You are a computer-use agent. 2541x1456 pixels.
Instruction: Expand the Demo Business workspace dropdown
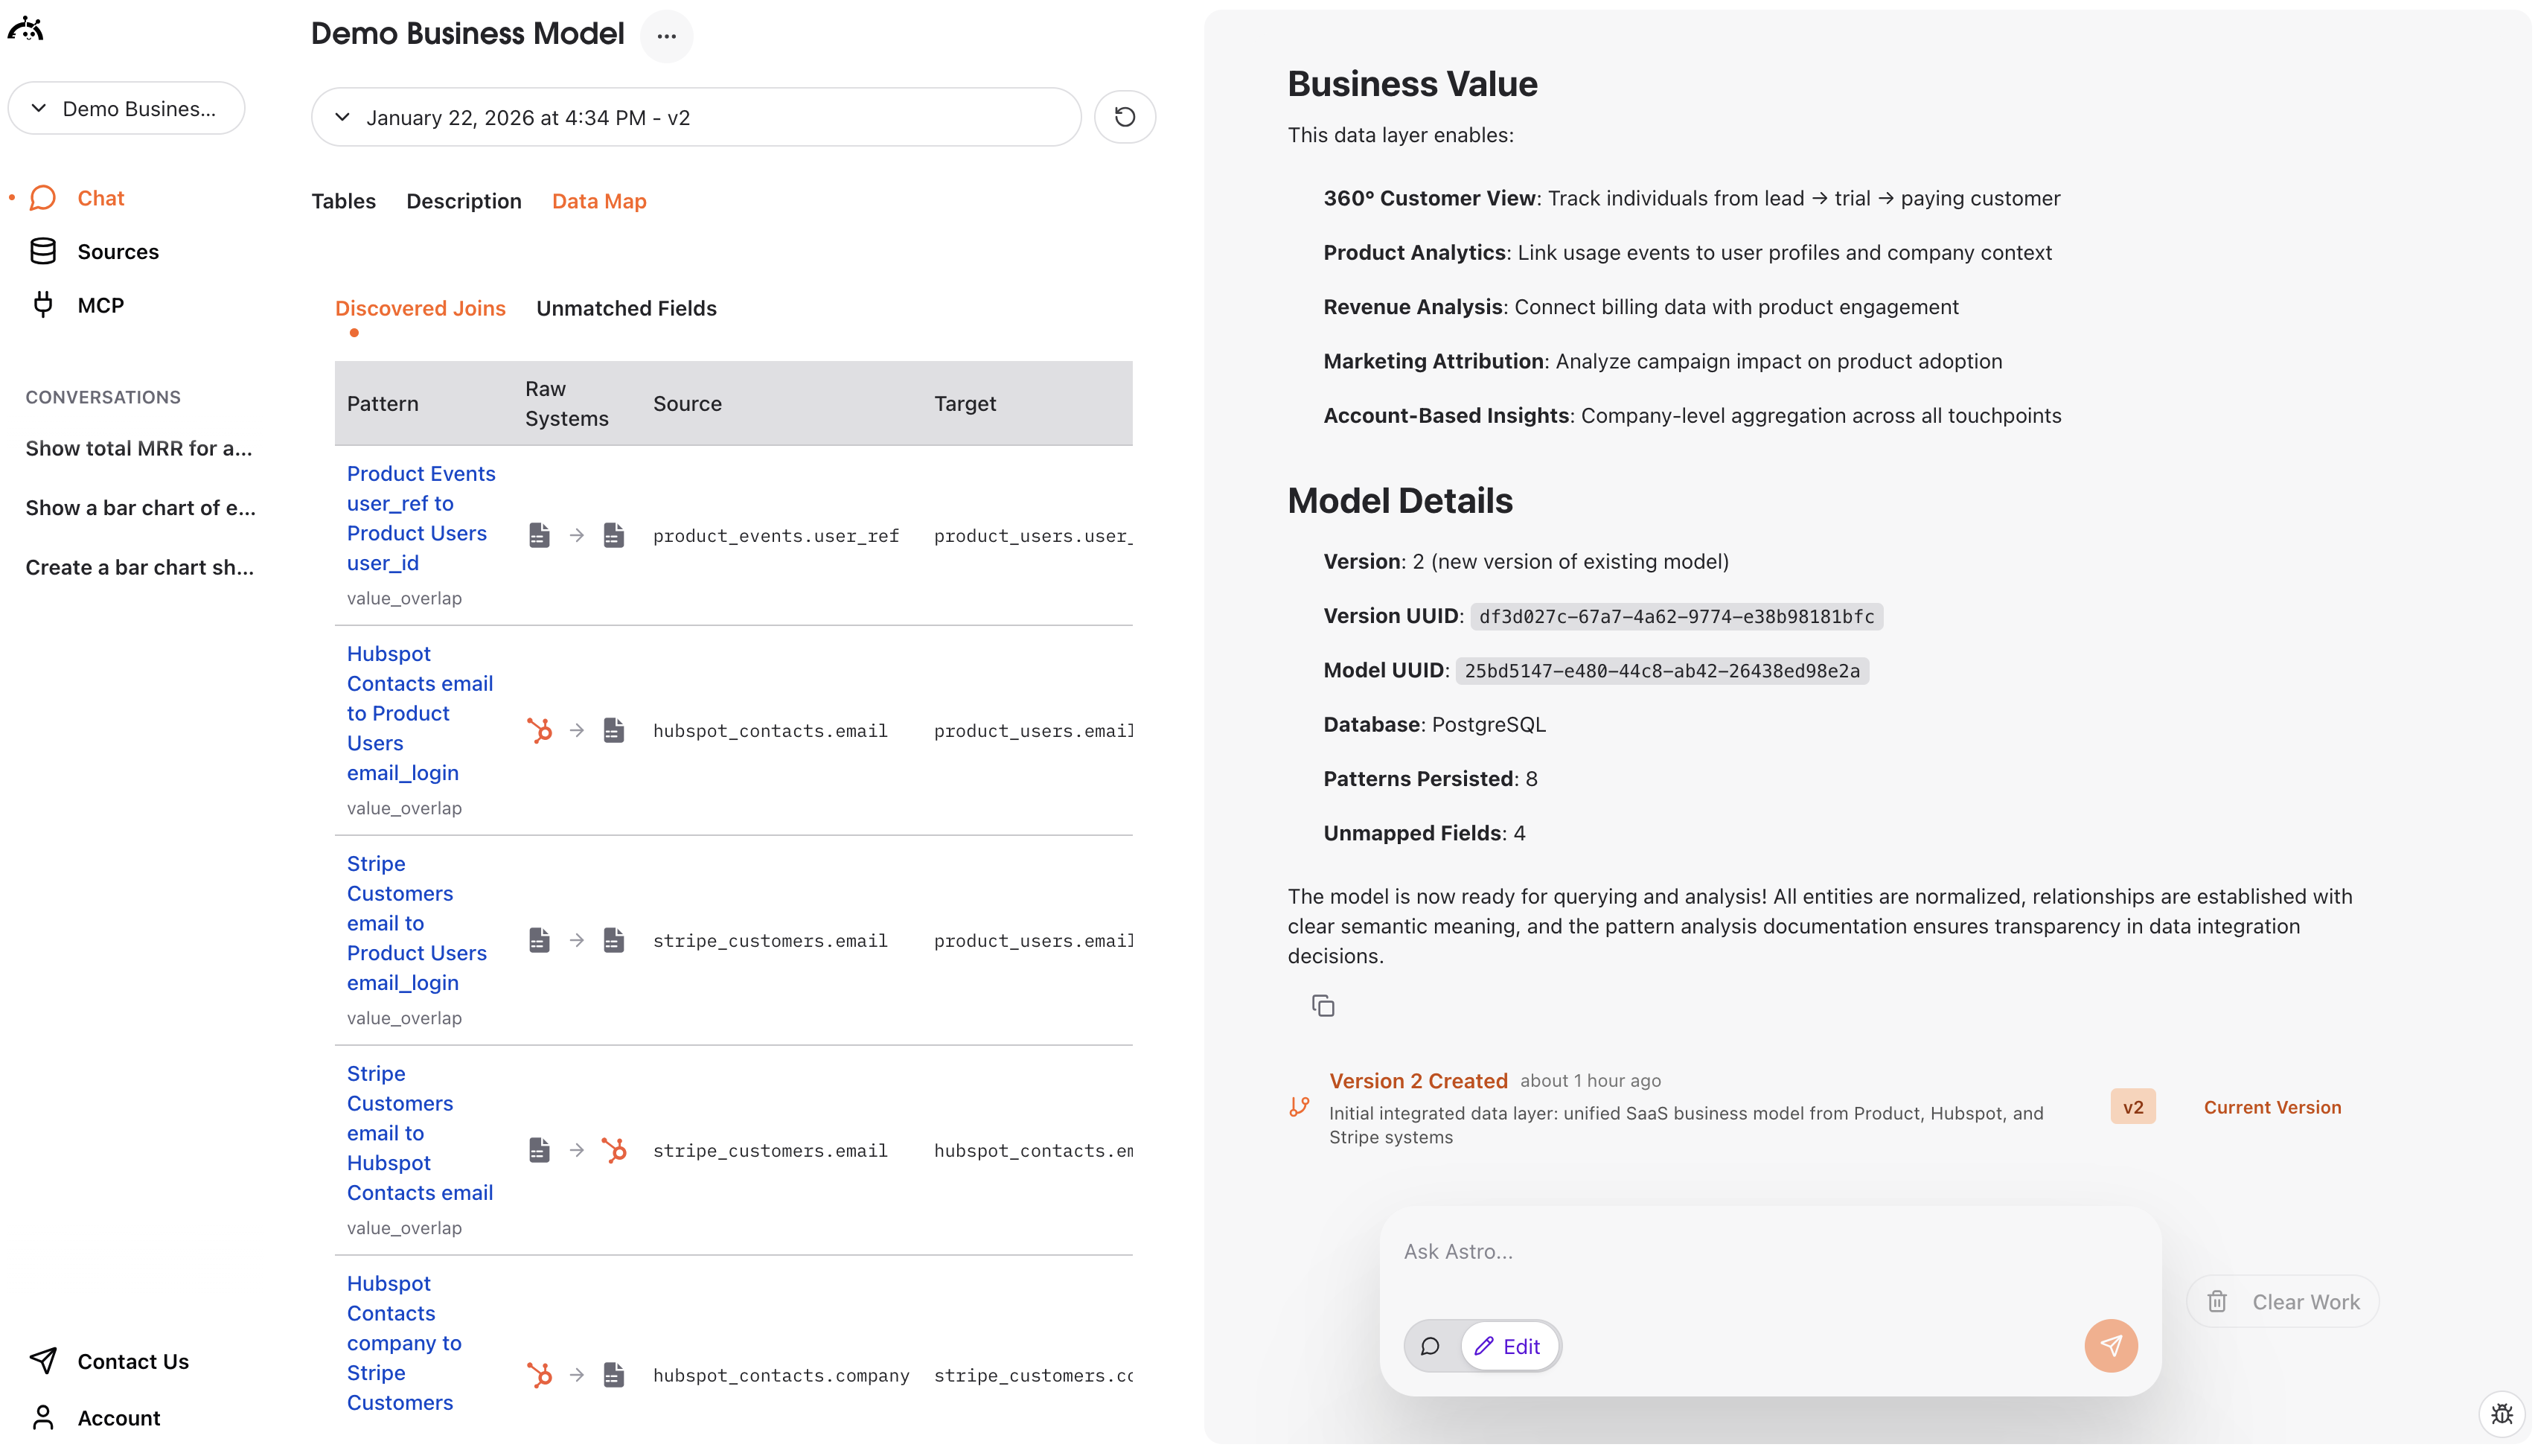pyautogui.click(x=126, y=108)
